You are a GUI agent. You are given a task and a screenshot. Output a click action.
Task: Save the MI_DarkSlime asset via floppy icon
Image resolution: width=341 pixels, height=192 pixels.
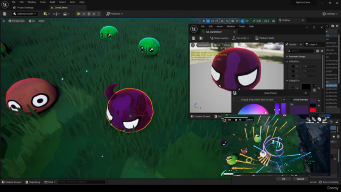193,38
